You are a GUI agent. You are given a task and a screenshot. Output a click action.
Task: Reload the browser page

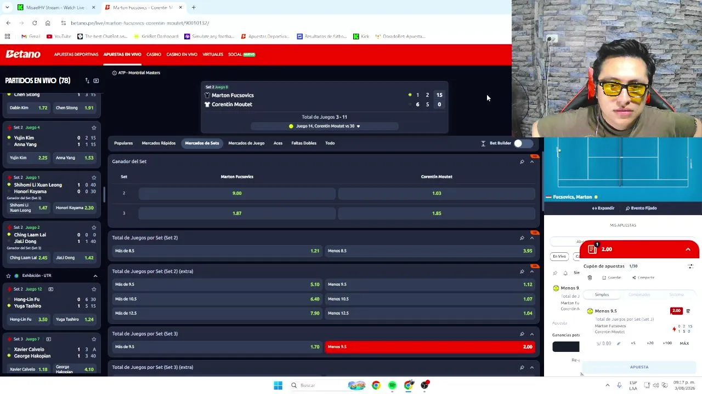tap(35, 23)
